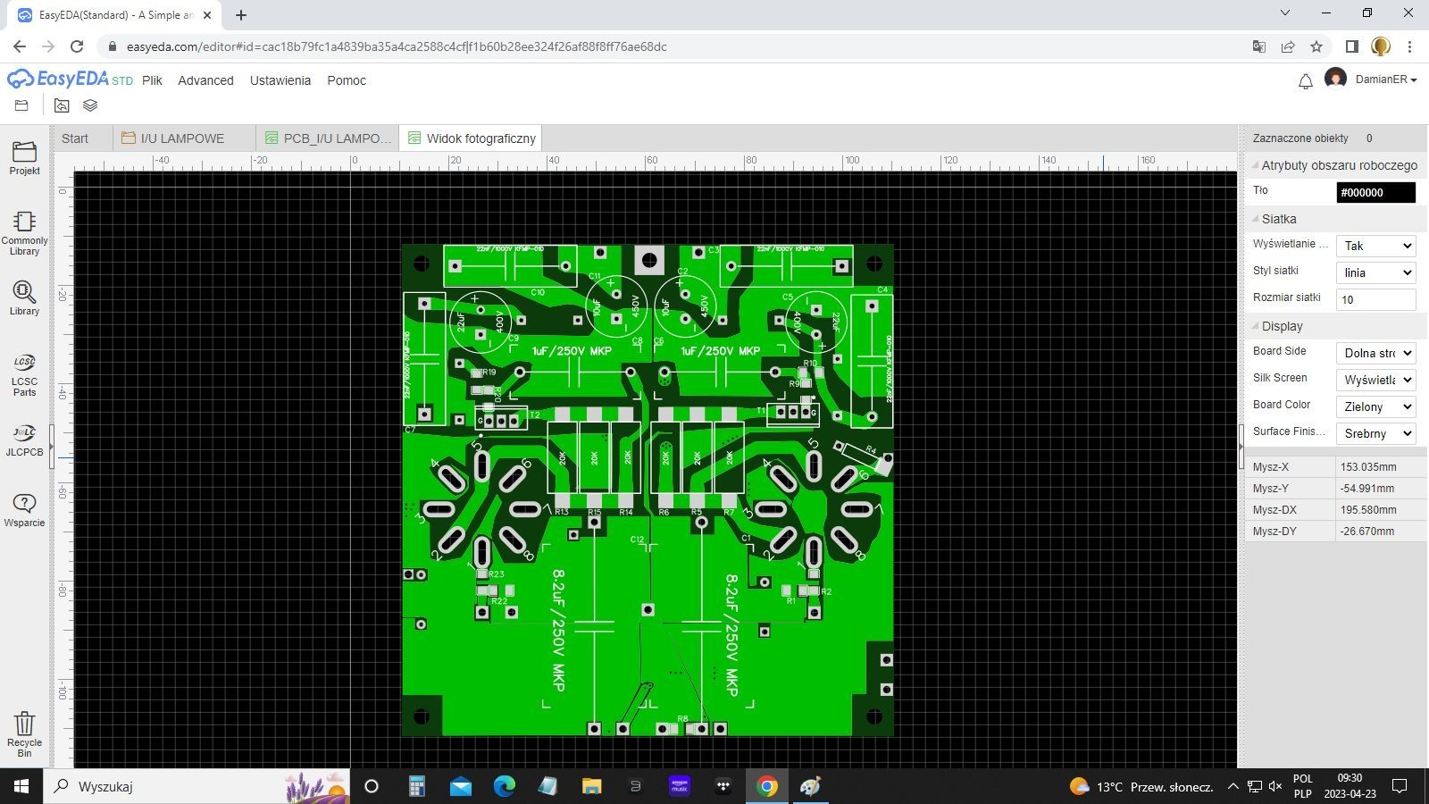Click the Rozmiar siatki input field
This screenshot has width=1429, height=804.
[1375, 299]
